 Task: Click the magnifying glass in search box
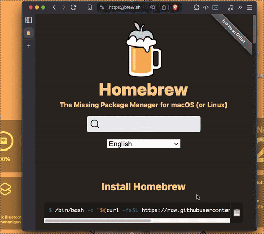pos(95,124)
